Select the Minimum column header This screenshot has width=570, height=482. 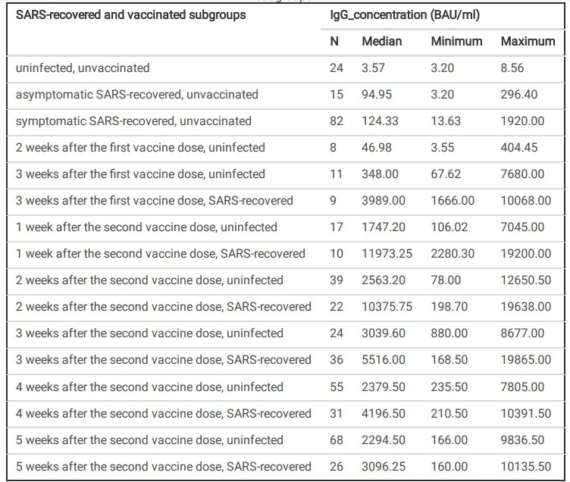point(456,41)
